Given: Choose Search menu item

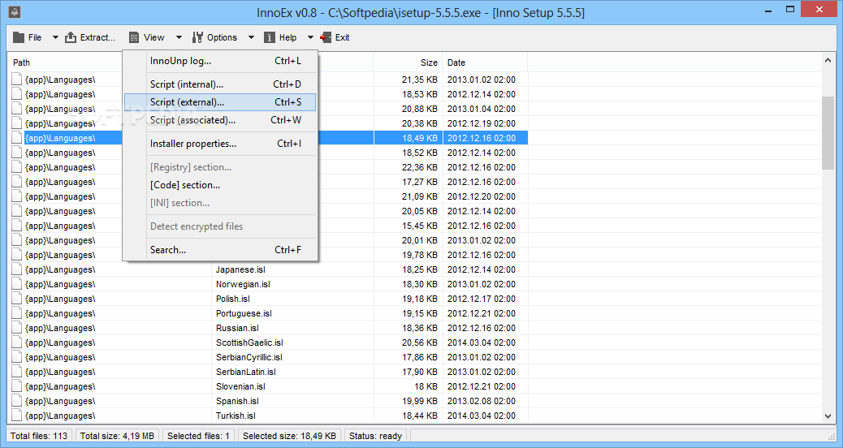Looking at the screenshot, I should click(220, 250).
